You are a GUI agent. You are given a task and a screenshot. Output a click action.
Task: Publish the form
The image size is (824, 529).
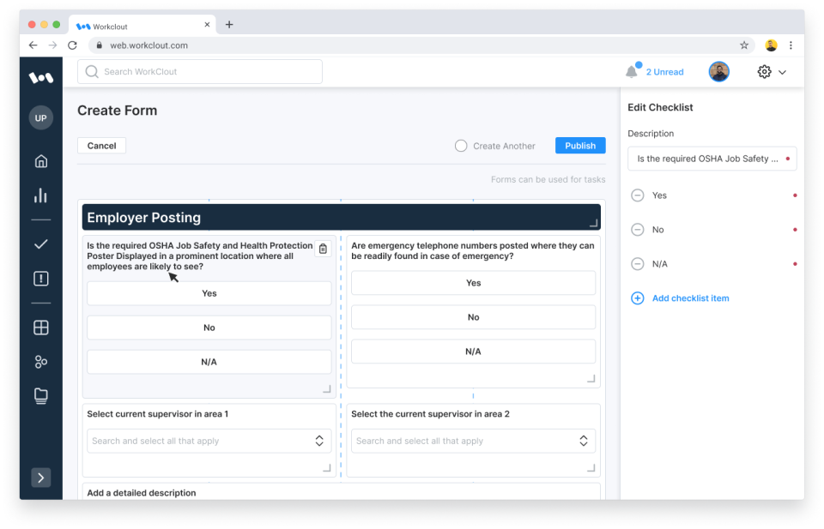coord(580,146)
